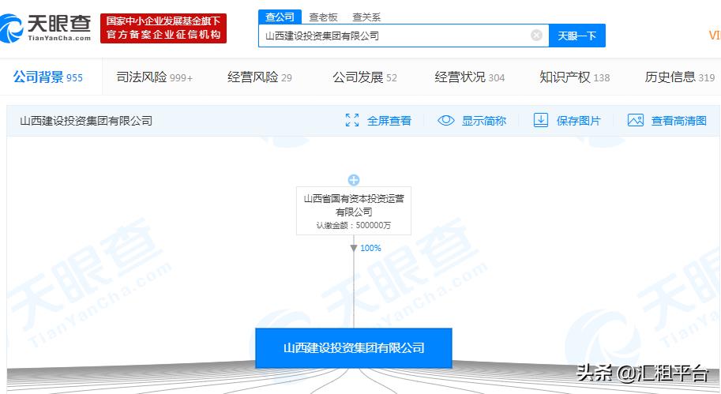Click the picture icon for 查看高清图
The height and width of the screenshot is (394, 721).
(636, 121)
